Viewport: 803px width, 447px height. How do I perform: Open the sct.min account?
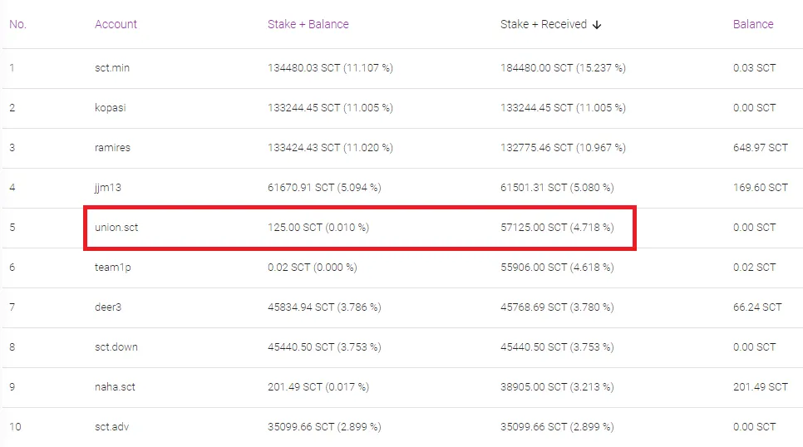(112, 67)
